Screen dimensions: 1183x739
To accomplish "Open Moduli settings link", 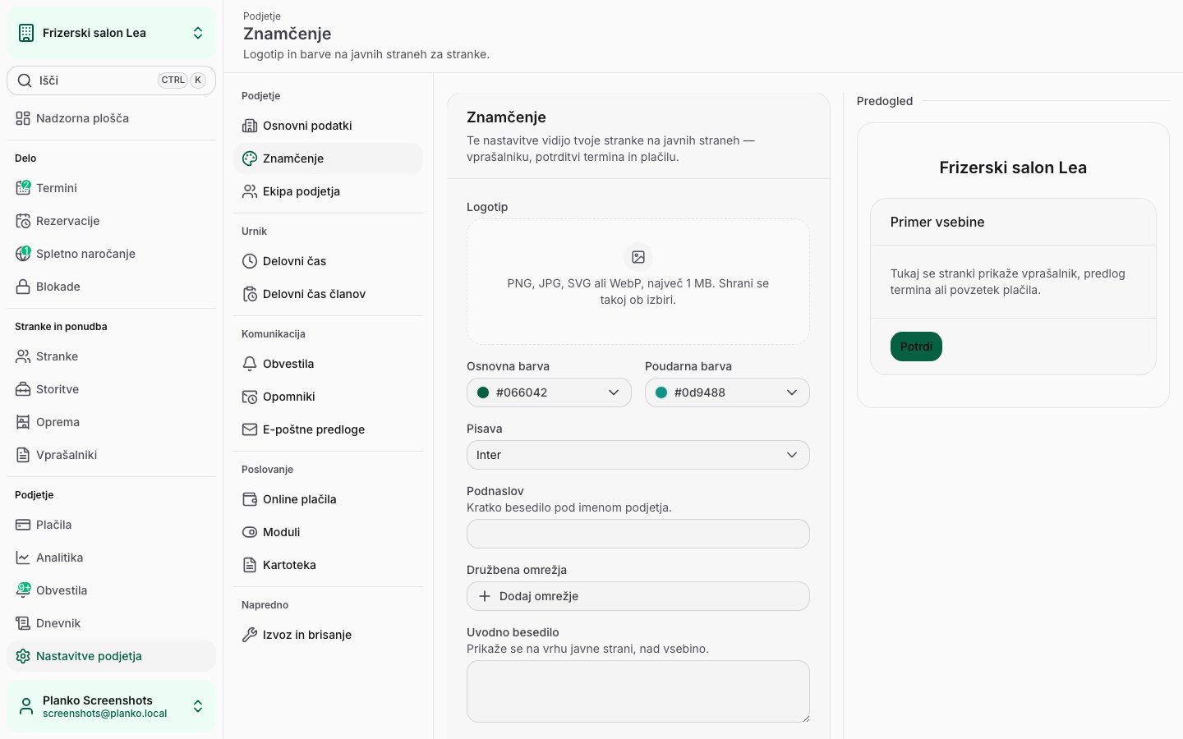I will click(328, 532).
